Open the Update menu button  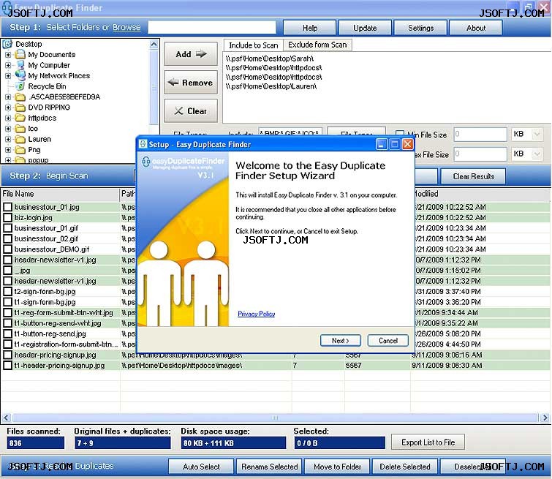coord(365,28)
